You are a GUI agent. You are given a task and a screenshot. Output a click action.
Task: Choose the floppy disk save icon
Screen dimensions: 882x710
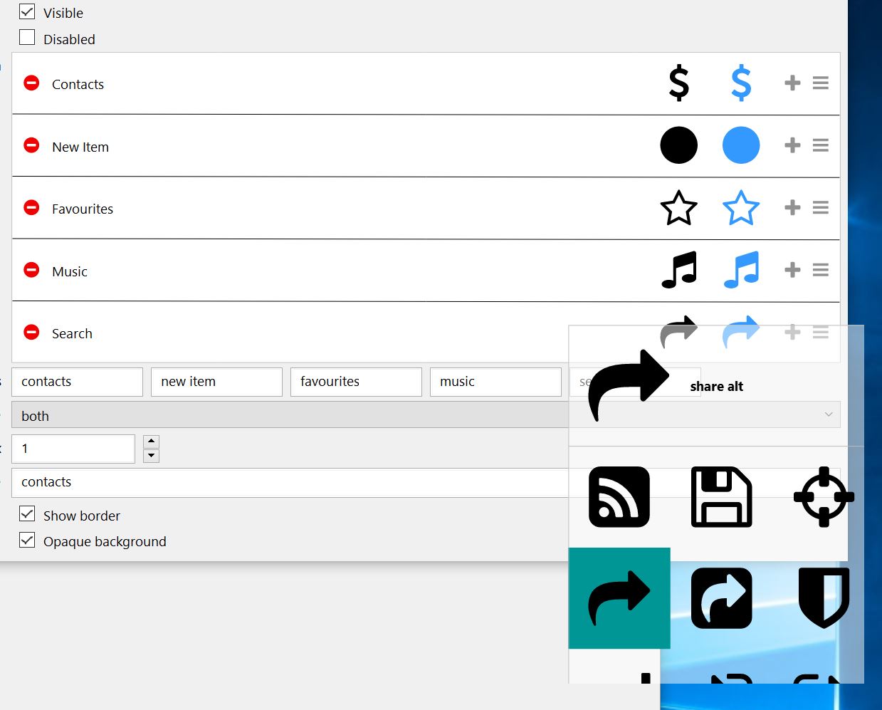(x=721, y=497)
